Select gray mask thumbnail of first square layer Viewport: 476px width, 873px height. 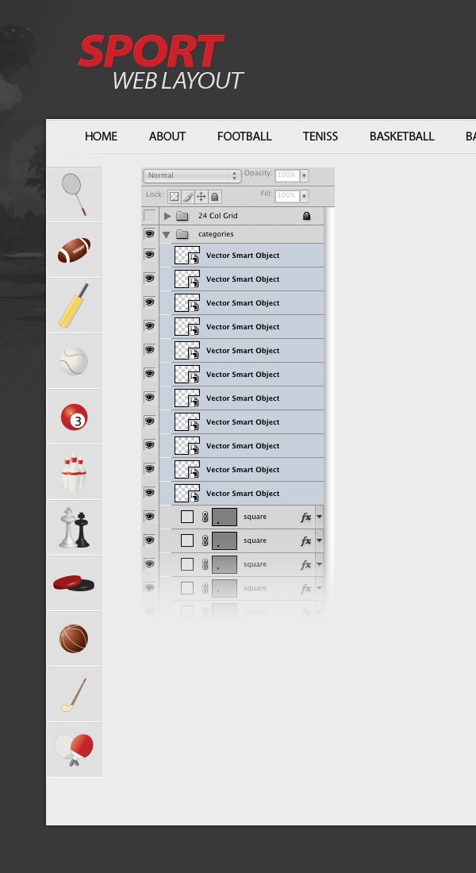coord(225,517)
